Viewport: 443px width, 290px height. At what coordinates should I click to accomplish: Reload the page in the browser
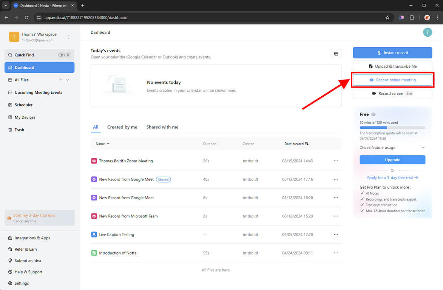click(26, 17)
